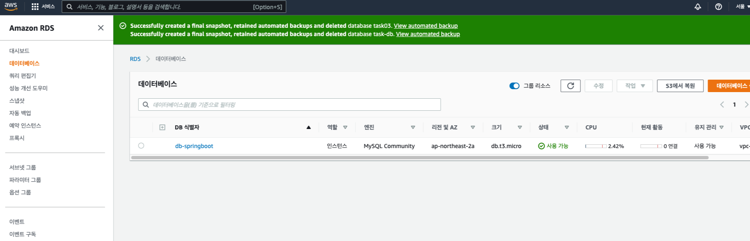750x241 pixels.
Task: Toggle the group resources switch
Action: click(x=514, y=86)
